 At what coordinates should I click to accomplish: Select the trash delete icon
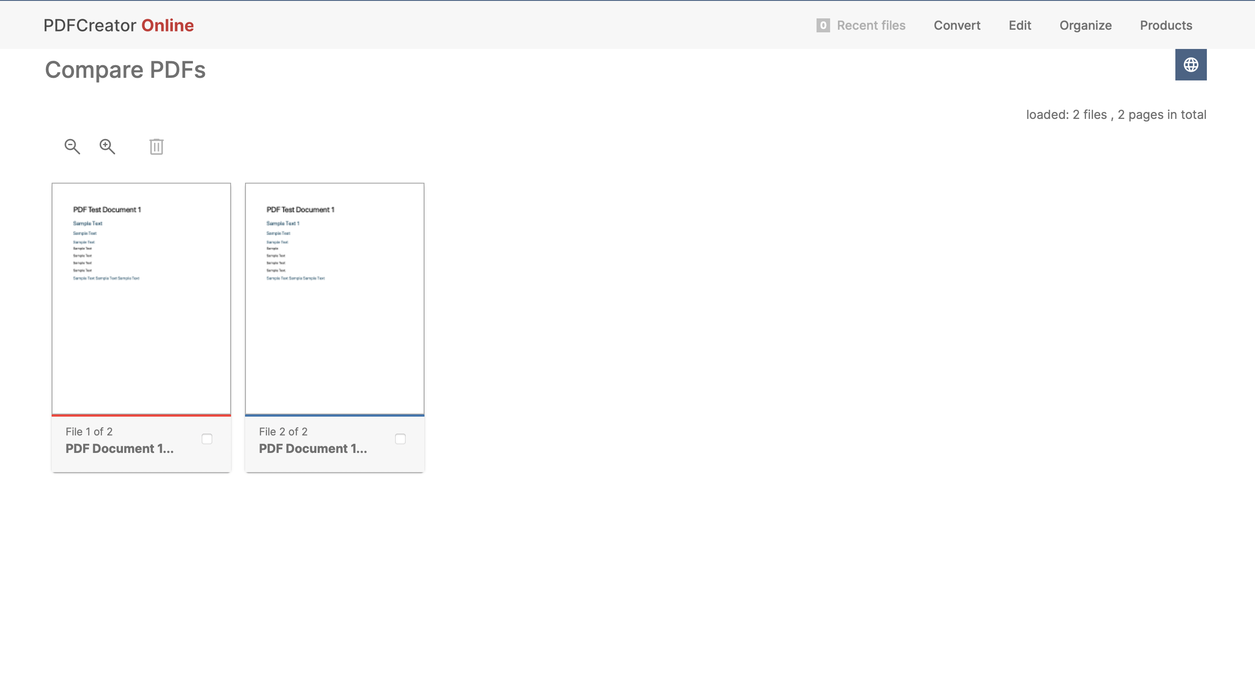click(x=156, y=146)
